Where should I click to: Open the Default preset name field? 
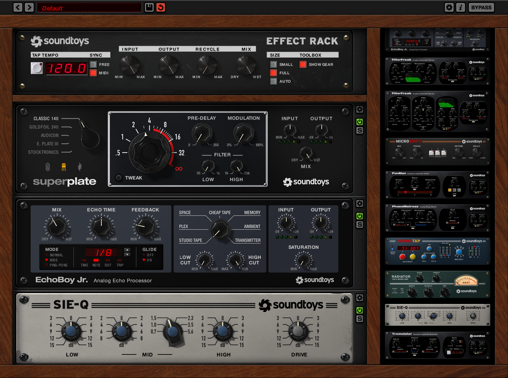click(89, 8)
